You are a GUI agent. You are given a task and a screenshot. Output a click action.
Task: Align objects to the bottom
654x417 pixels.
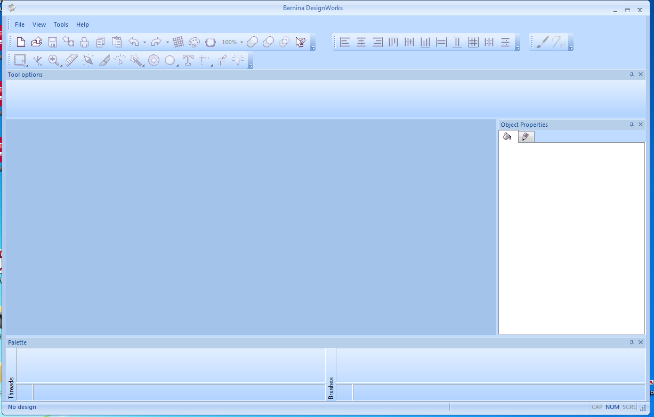(425, 42)
